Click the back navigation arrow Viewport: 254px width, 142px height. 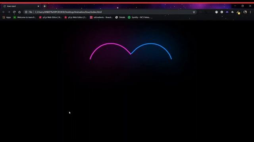4,12
